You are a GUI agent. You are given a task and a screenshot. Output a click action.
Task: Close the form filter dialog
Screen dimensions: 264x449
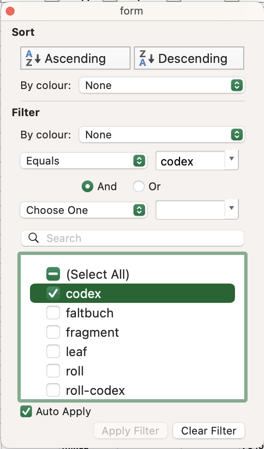pyautogui.click(x=10, y=11)
